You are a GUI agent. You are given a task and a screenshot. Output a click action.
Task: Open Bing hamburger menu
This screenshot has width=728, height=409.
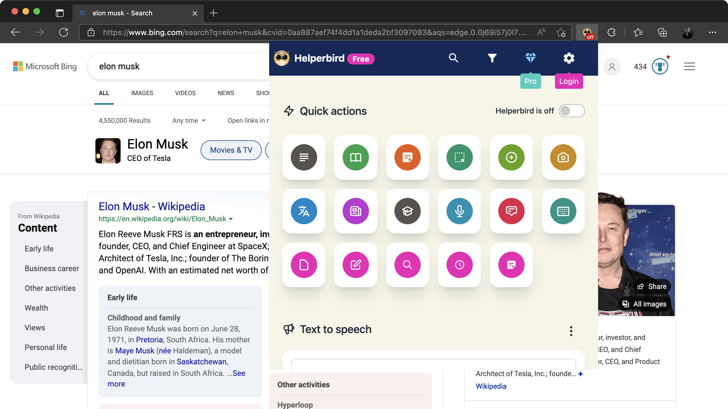(x=689, y=67)
